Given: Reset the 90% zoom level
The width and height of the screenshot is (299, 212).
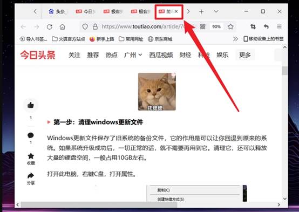Looking at the screenshot, I should tap(216, 26).
